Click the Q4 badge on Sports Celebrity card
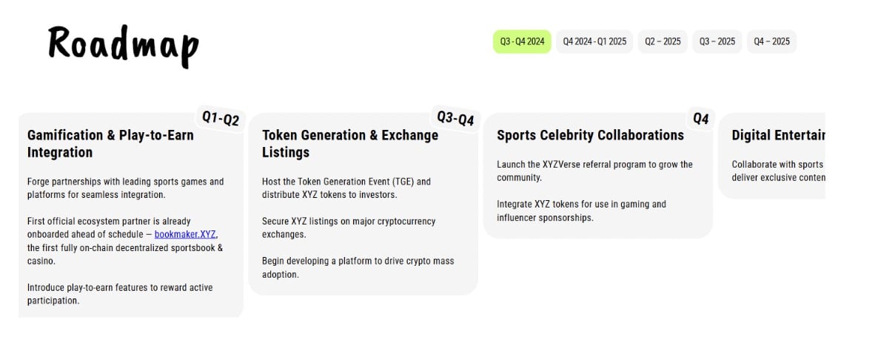 point(700,118)
